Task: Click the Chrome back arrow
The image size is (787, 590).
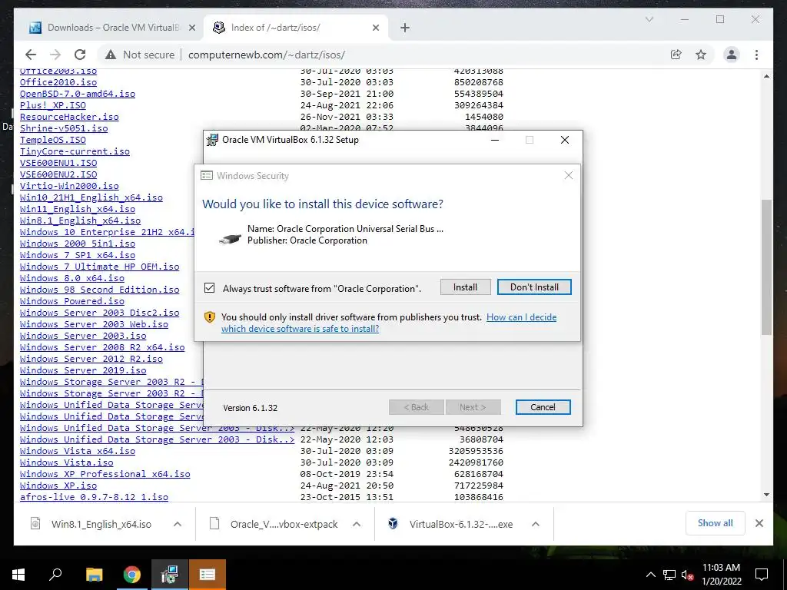Action: tap(31, 55)
